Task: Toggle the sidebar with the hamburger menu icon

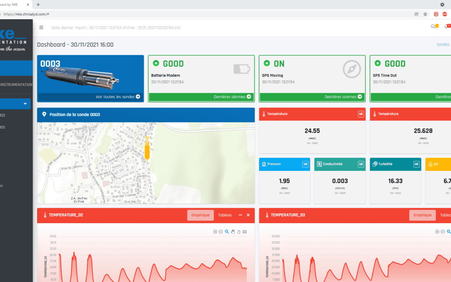Action: coord(41,28)
